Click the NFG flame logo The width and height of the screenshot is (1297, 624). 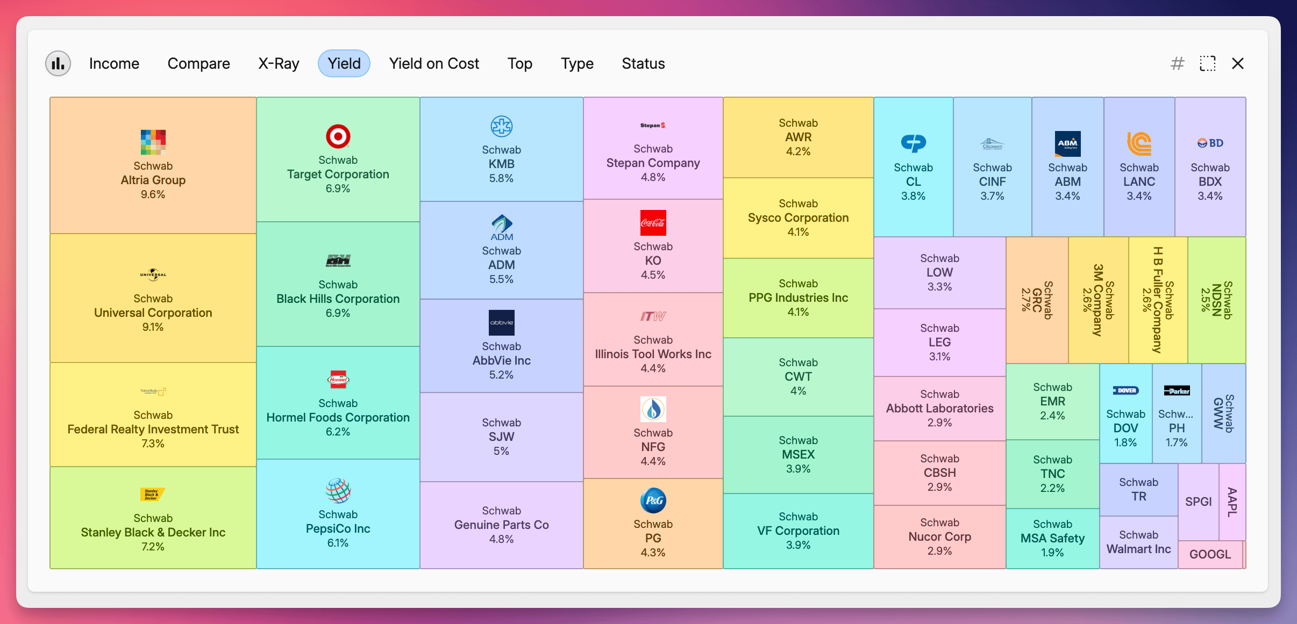pos(653,409)
